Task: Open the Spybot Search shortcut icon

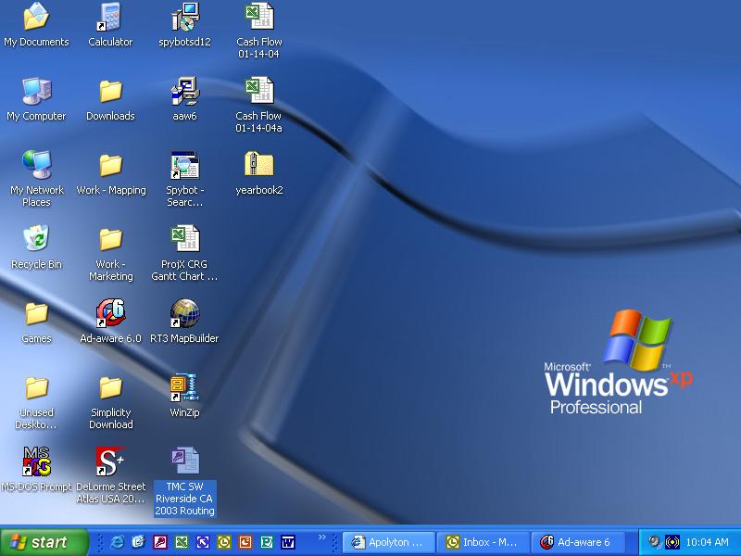Action: (184, 166)
